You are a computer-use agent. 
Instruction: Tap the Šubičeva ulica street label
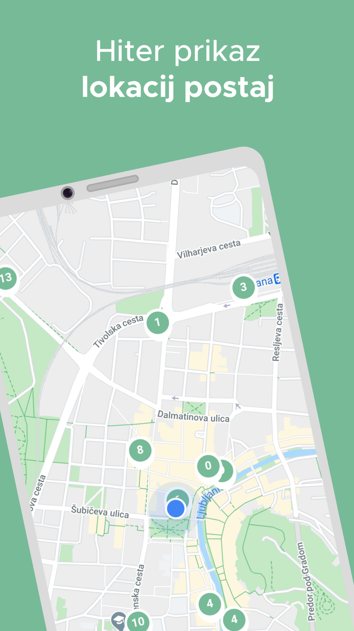point(100,512)
